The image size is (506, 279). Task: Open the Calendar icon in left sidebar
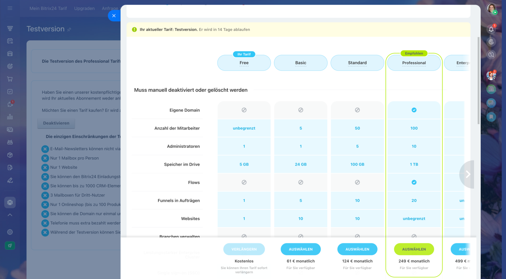tap(10, 41)
